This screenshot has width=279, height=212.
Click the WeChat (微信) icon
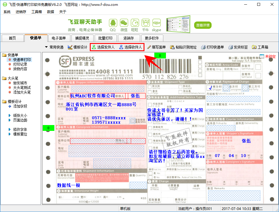[124, 23]
